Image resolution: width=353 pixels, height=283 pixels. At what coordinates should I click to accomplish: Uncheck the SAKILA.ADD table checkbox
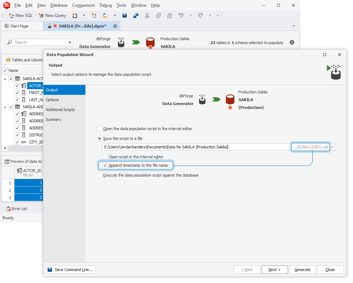11,107
